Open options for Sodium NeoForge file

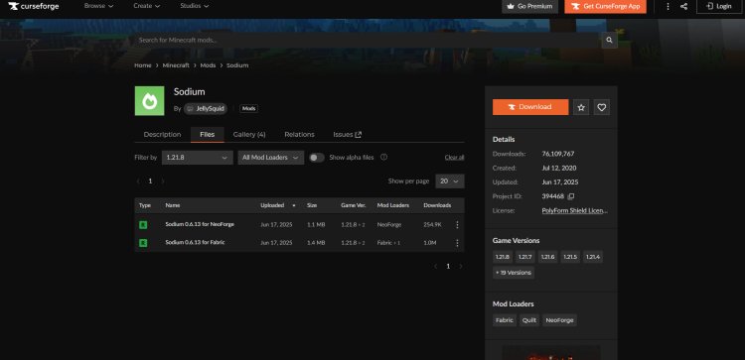[457, 225]
